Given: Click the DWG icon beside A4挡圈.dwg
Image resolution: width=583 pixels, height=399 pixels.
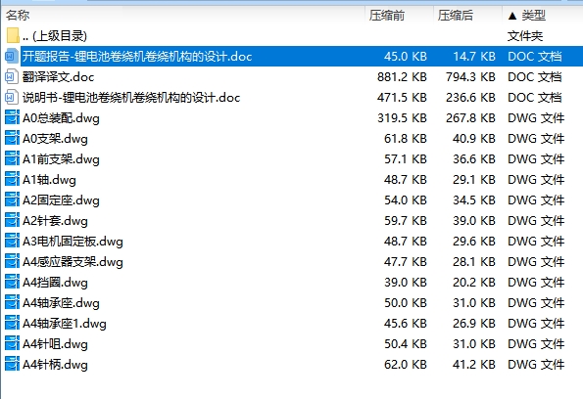Looking at the screenshot, I should pos(12,282).
